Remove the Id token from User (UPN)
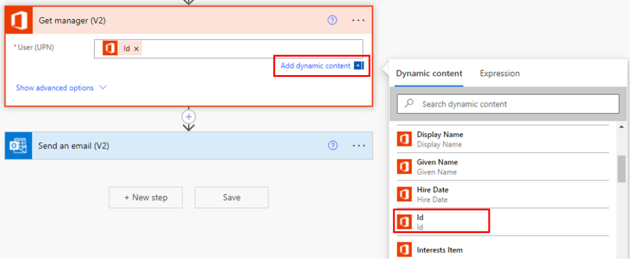The image size is (630, 267). (x=136, y=49)
